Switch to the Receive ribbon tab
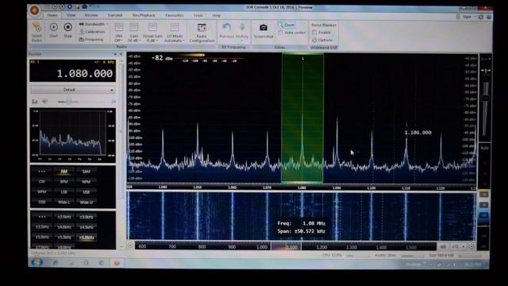The height and width of the screenshot is (286, 508). [91, 15]
